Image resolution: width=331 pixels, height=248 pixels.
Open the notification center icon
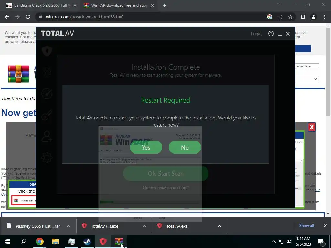click(321, 242)
